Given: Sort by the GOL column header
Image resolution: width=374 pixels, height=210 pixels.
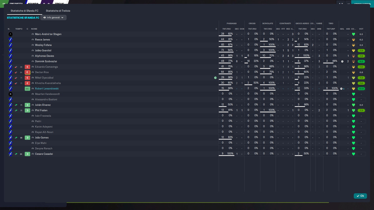Looking at the screenshot, I should pyautogui.click(x=342, y=29).
